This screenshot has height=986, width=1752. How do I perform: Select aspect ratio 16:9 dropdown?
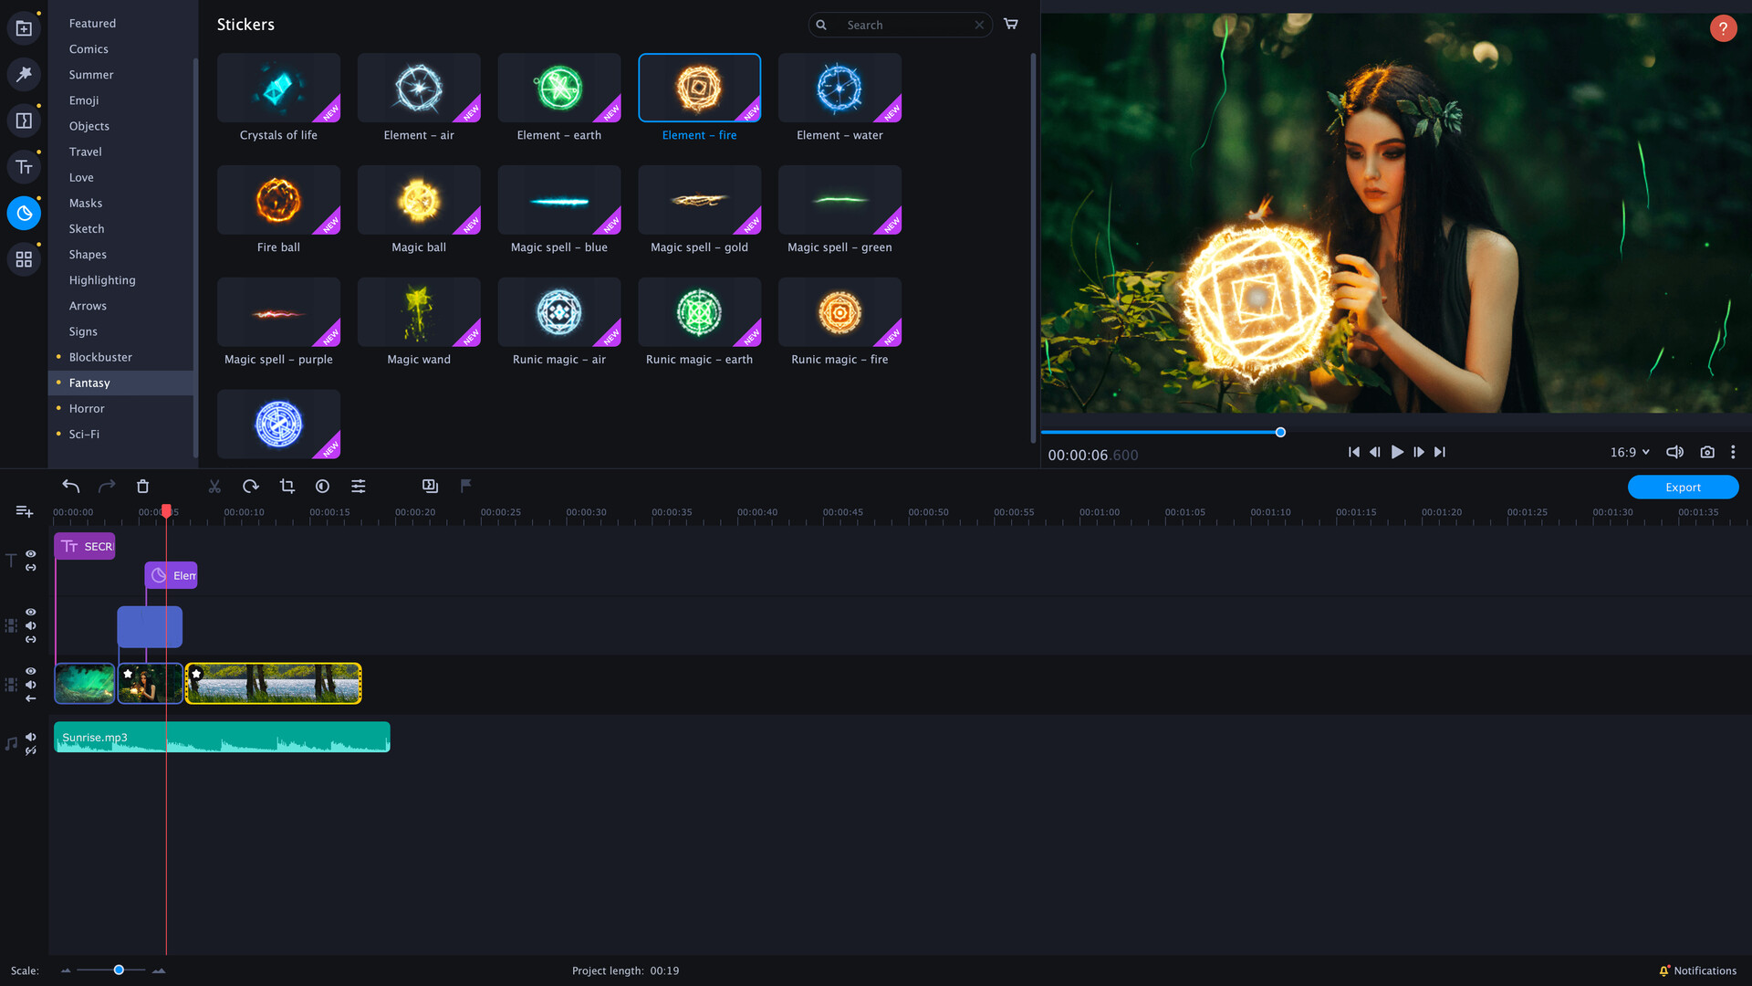pyautogui.click(x=1631, y=452)
